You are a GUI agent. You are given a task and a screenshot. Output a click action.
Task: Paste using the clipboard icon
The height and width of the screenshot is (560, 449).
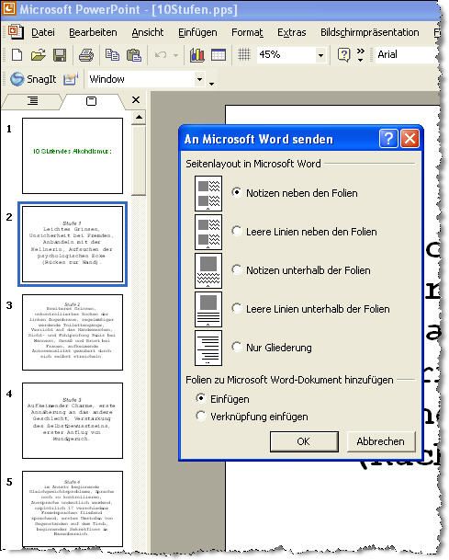(x=134, y=55)
